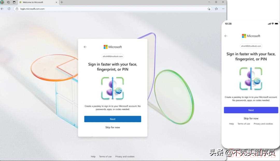Open the workspaces icon in the title bar
This screenshot has width=280, height=161.
8,2
